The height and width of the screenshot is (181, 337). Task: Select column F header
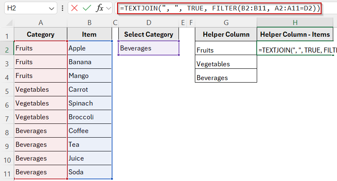click(191, 23)
